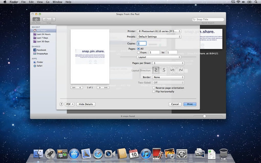Image resolution: width=261 pixels, height=163 pixels.
Task: Check the Flip horizontally option
Action: point(154,91)
